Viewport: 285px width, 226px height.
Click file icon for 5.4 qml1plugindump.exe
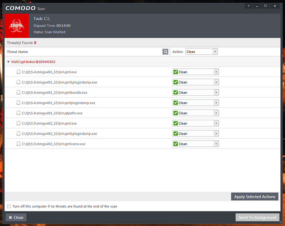19,82
